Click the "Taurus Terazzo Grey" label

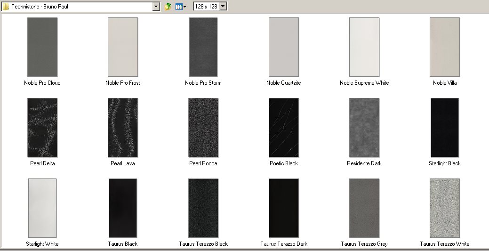pyautogui.click(x=364, y=244)
